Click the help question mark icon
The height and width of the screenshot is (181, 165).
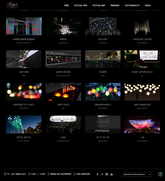point(160,174)
